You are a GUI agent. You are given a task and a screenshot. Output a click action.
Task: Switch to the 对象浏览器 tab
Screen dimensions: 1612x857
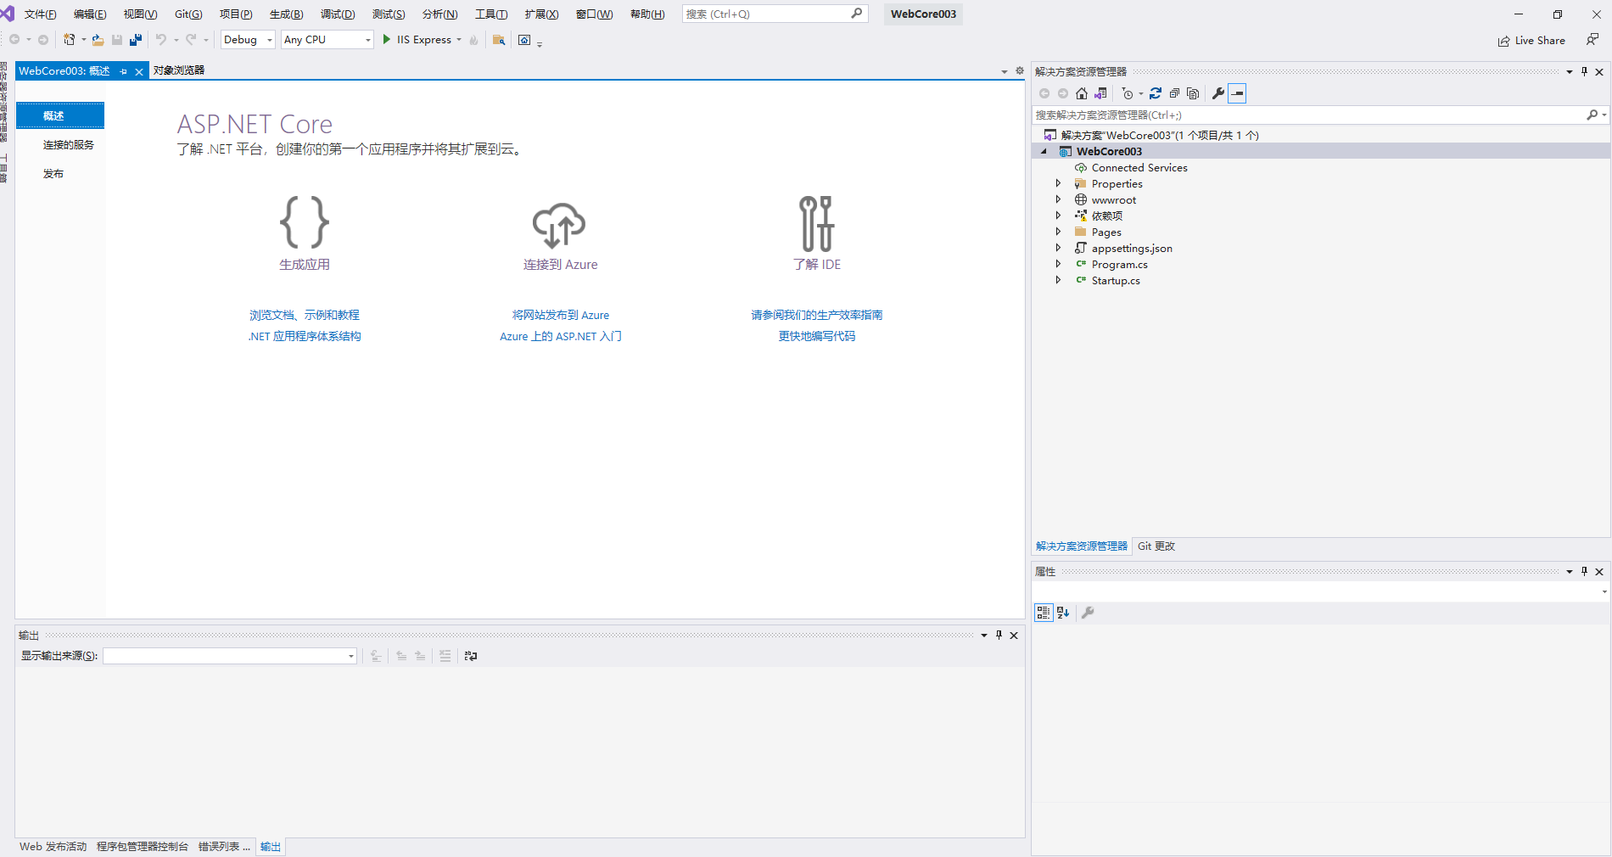[179, 70]
